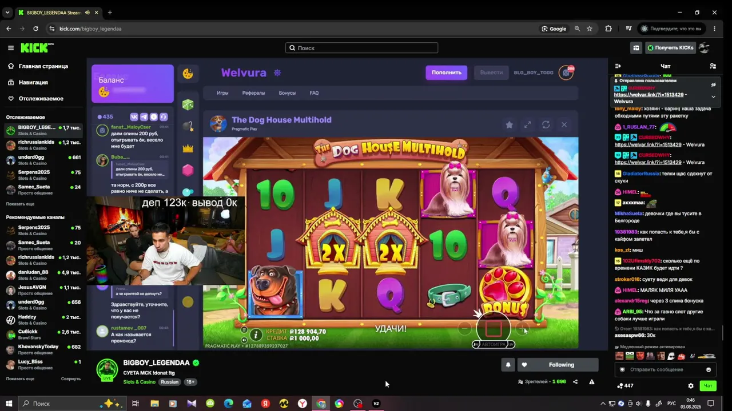Open a new browser tab

110,13
